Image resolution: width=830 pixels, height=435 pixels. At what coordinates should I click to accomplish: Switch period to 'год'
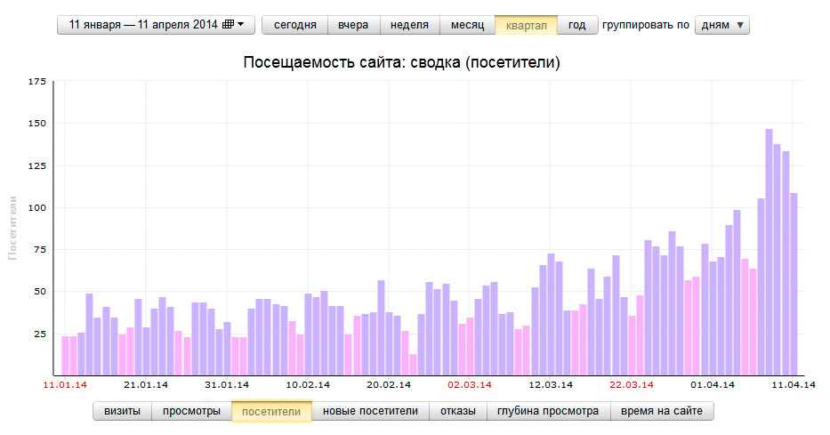(576, 25)
